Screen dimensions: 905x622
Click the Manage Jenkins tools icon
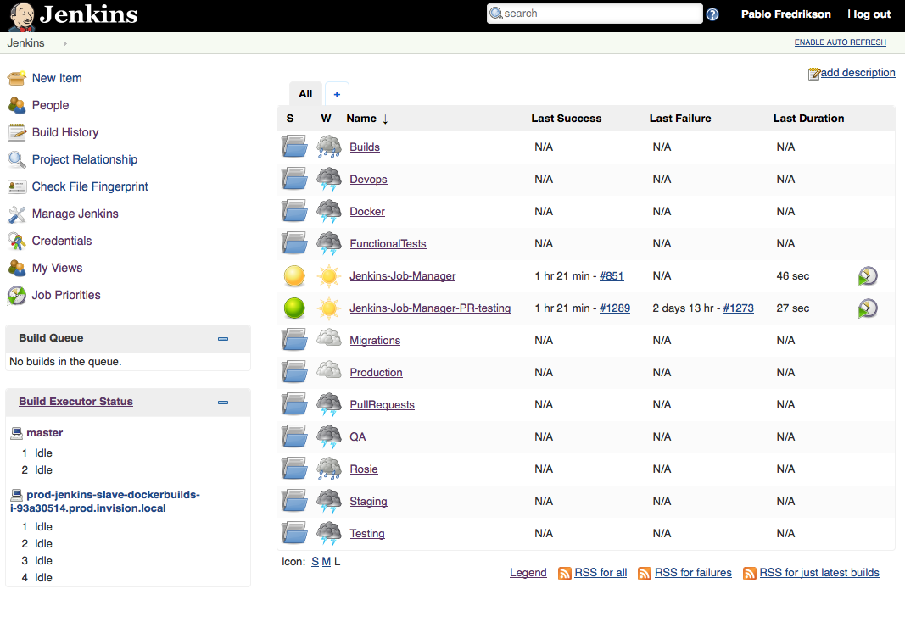pos(17,214)
